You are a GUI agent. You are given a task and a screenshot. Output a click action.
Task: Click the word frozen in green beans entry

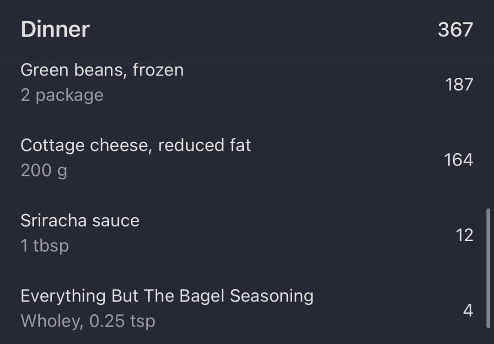coord(158,70)
